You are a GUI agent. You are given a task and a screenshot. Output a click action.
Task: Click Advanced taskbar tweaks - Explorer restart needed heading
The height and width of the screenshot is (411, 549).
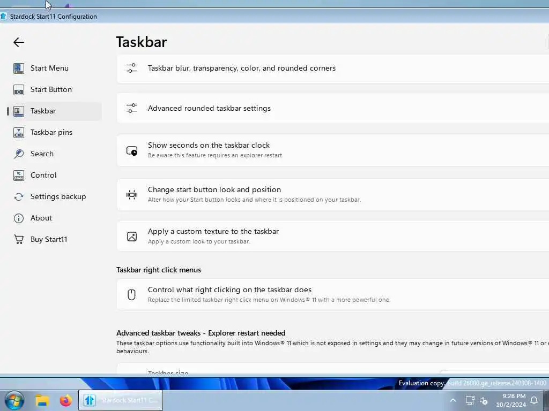201,333
